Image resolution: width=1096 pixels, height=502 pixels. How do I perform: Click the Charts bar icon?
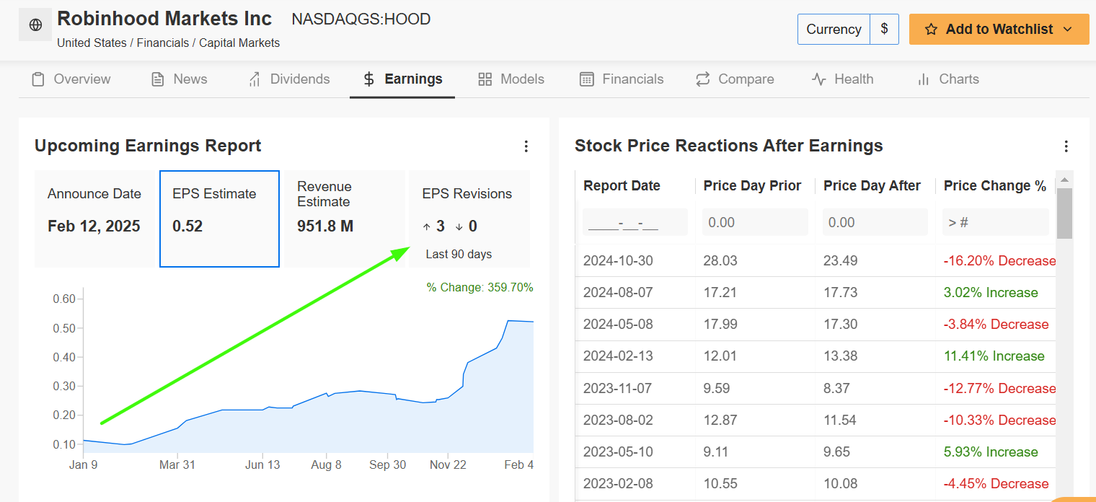pyautogui.click(x=924, y=79)
